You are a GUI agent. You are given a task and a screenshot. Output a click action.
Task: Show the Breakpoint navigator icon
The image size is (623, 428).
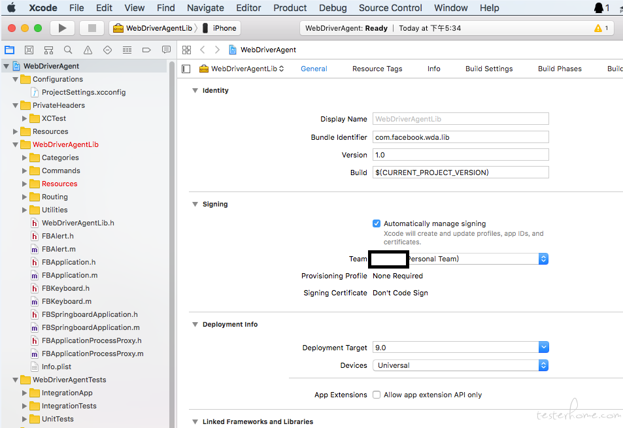(146, 50)
